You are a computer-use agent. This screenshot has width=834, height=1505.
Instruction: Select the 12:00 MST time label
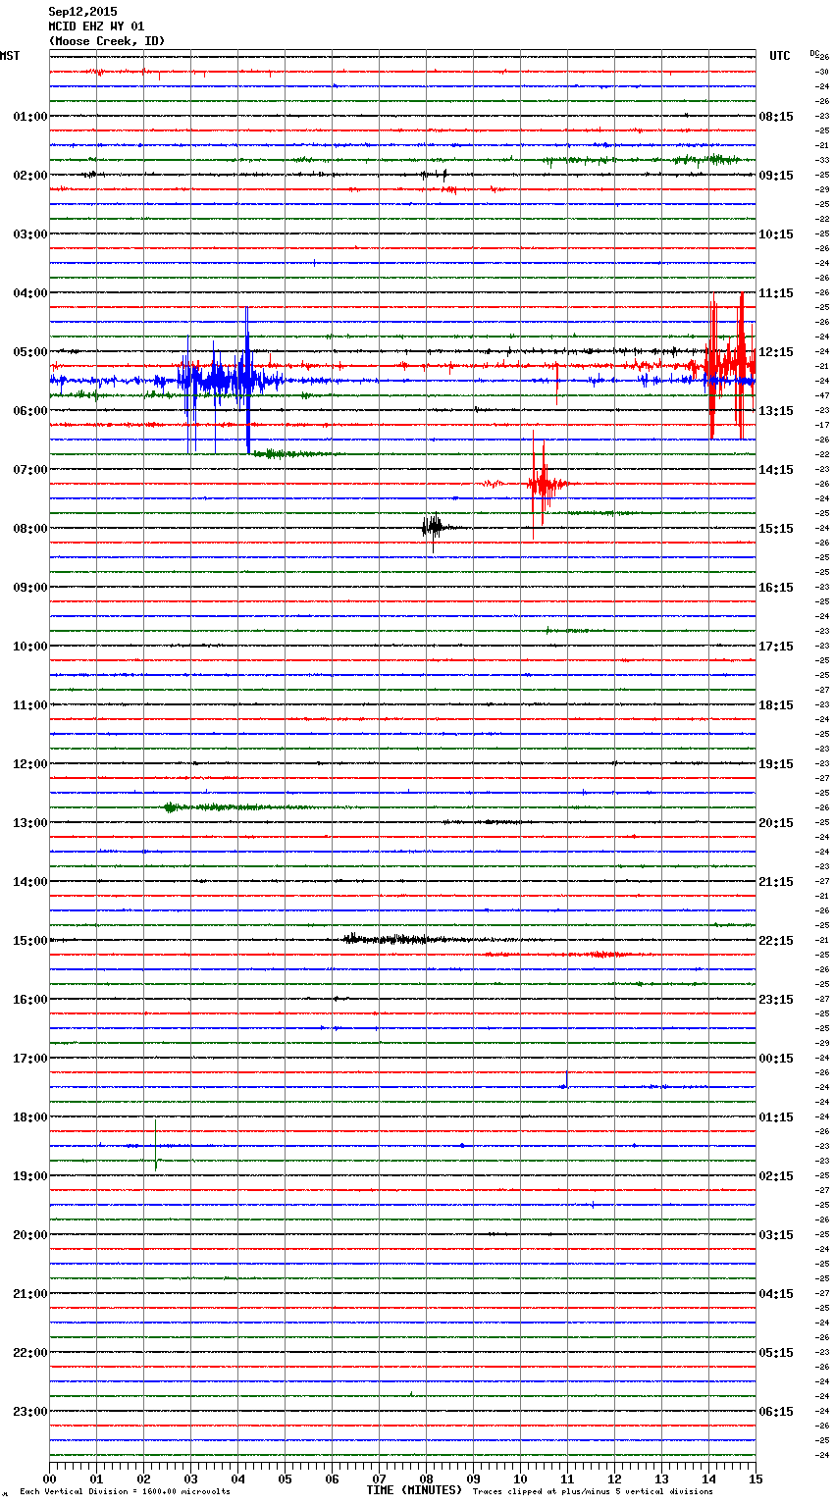point(29,764)
